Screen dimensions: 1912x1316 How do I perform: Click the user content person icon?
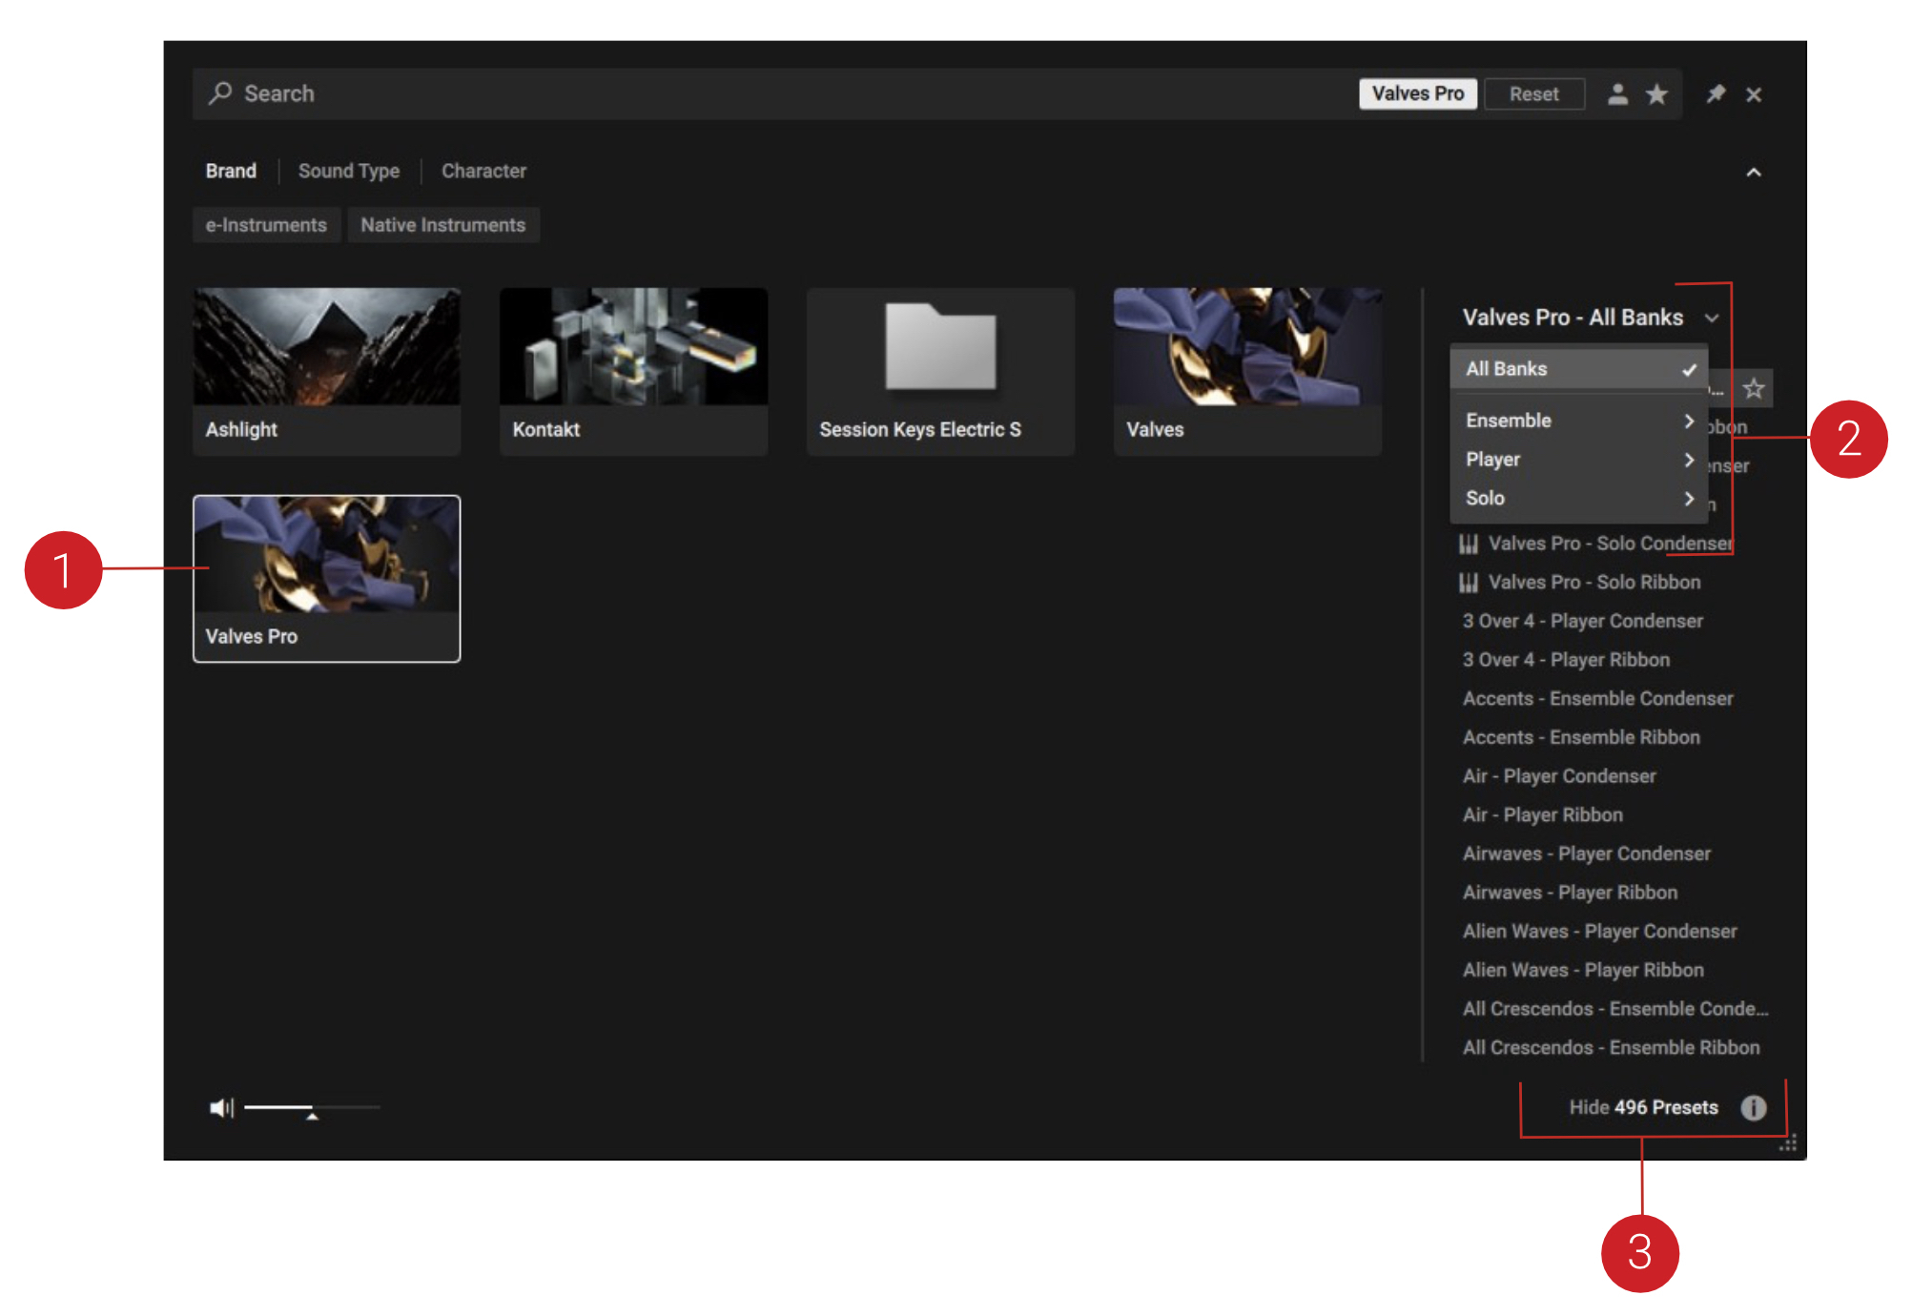click(1617, 93)
